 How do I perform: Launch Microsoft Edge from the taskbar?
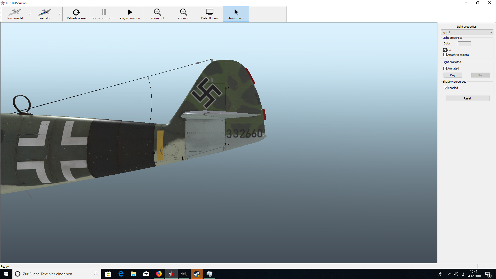(x=121, y=274)
